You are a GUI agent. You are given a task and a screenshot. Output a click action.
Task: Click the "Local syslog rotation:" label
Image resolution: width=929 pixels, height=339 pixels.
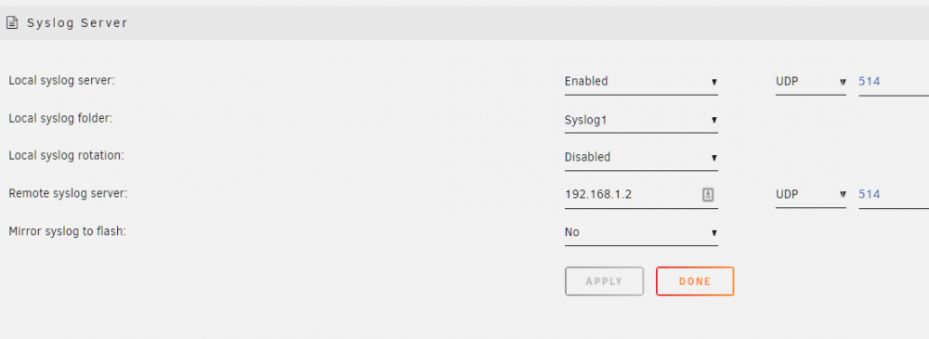[x=66, y=156]
